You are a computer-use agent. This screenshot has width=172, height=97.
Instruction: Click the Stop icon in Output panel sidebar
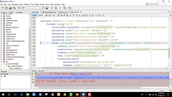tap(33, 79)
